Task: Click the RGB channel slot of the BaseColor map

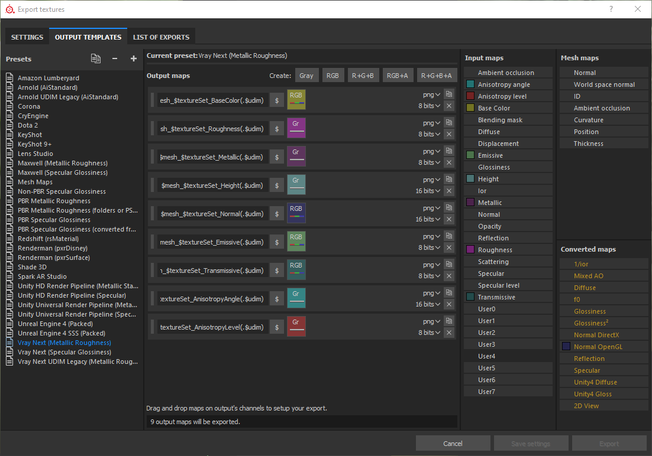Action: click(x=296, y=100)
